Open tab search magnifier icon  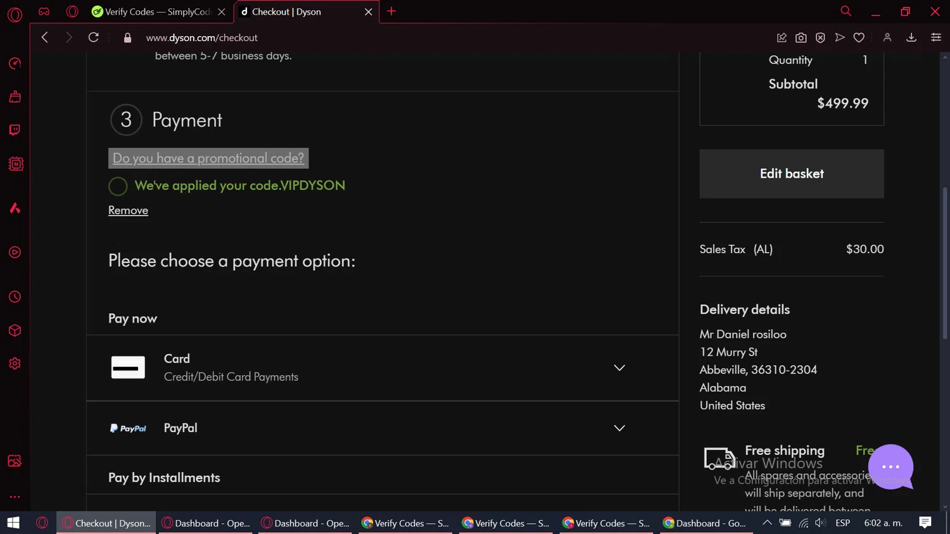(x=845, y=11)
